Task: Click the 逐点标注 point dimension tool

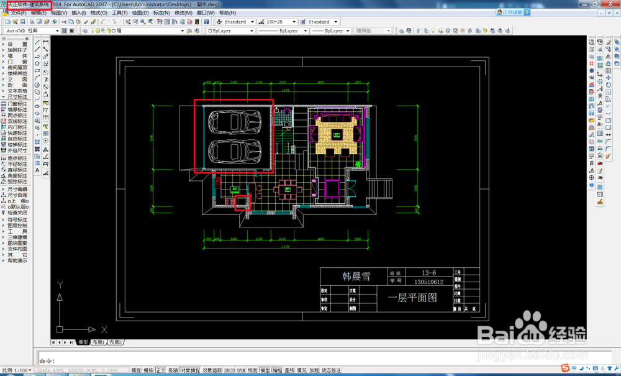Action: (17, 158)
